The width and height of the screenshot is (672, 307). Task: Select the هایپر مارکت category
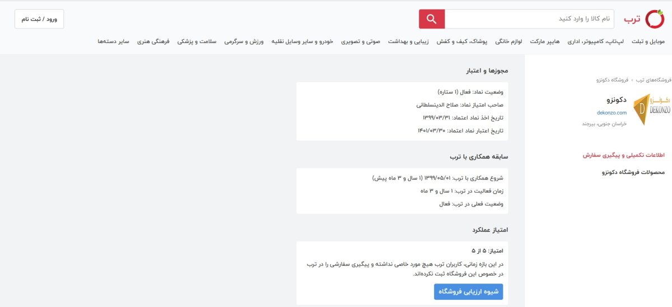click(x=545, y=42)
